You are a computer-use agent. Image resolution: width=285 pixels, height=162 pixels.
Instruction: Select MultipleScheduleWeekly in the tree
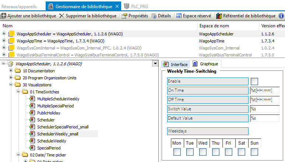(x=58, y=99)
